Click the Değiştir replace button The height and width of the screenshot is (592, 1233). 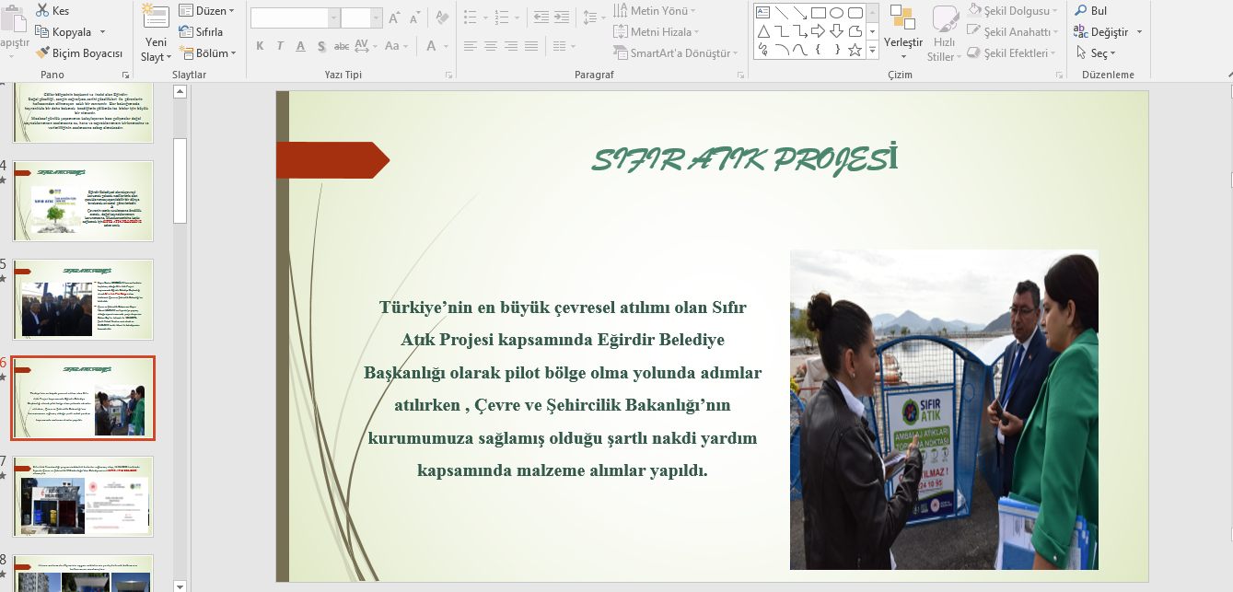tap(1108, 31)
